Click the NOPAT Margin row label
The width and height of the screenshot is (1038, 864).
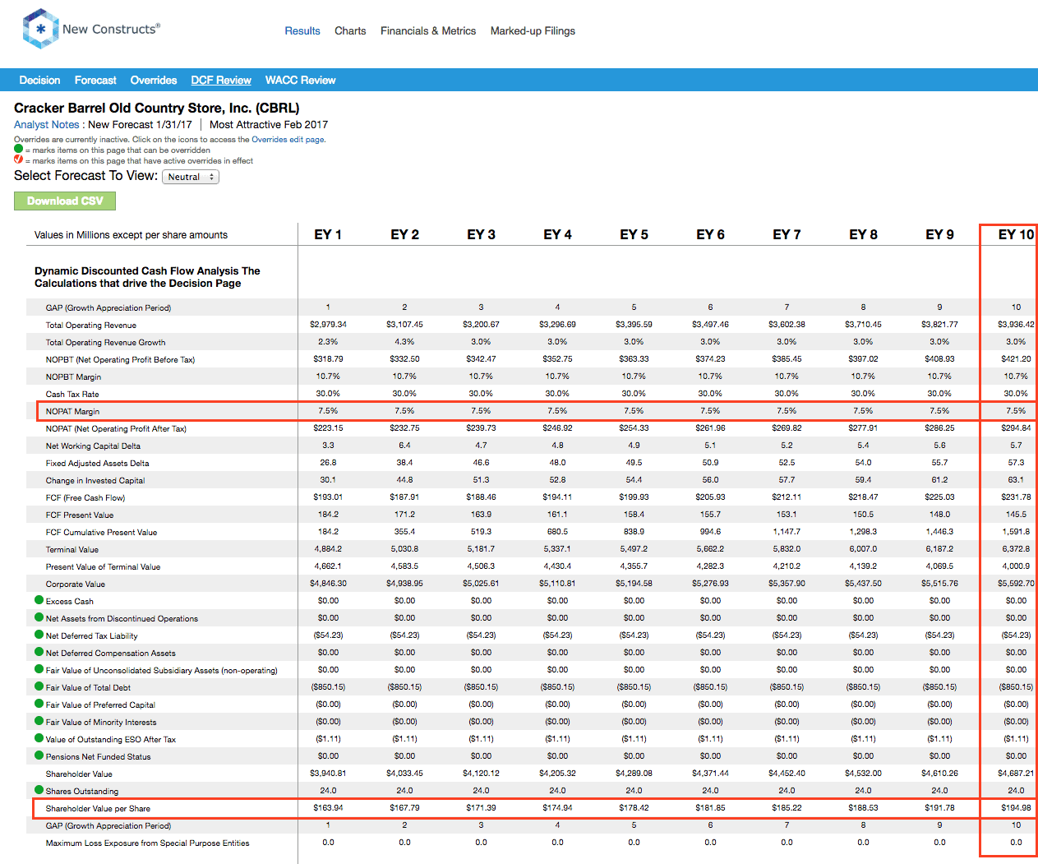[x=72, y=412]
